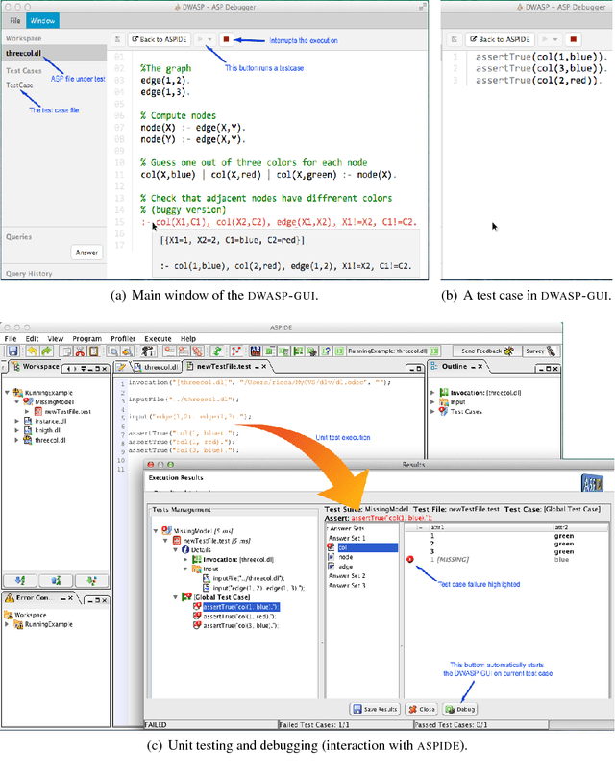Screen dimensions: 615x775
Task: Toggle the node predicate checkbox
Action: pos(331,557)
